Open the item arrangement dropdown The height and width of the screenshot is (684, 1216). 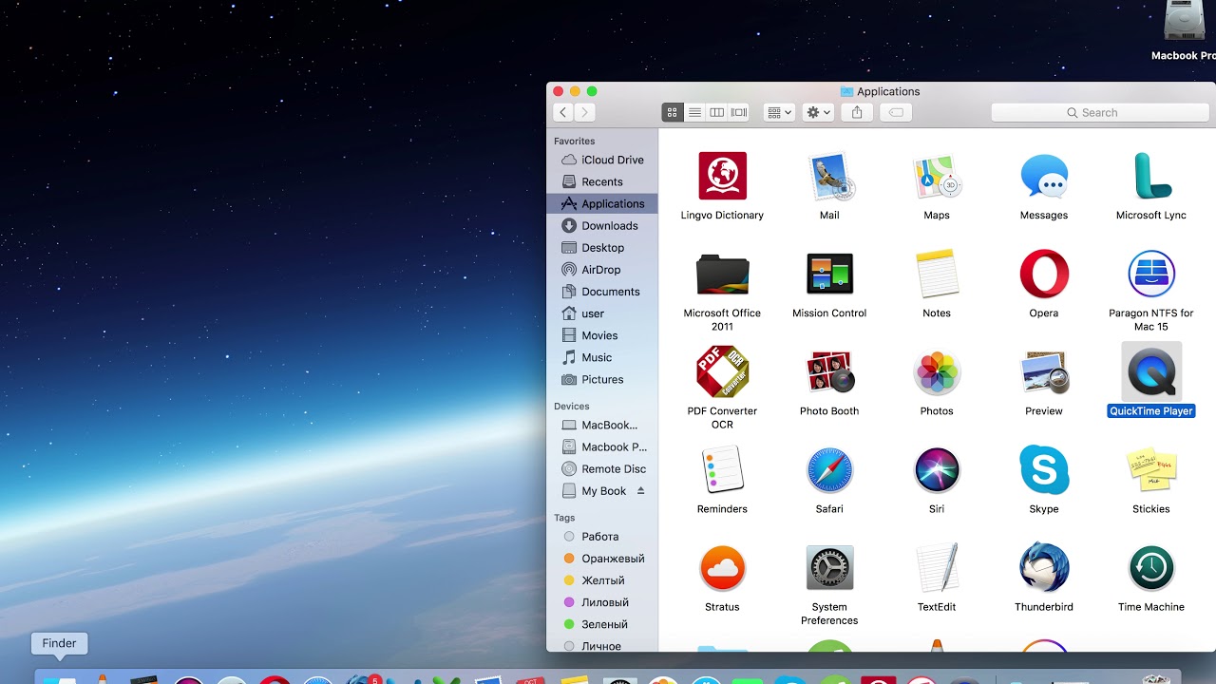pos(779,112)
